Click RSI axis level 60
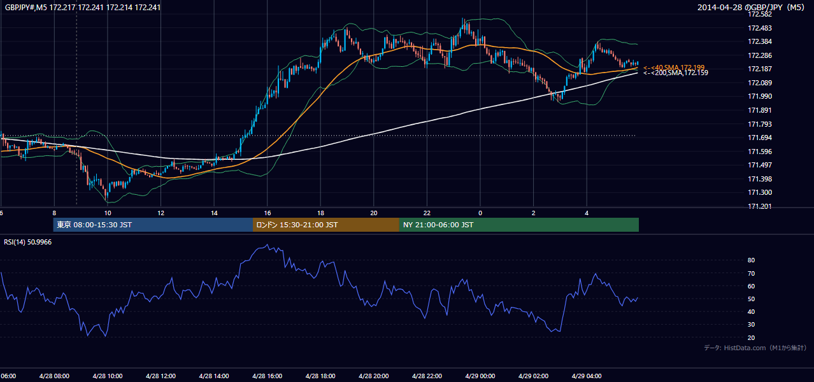The width and height of the screenshot is (814, 382). [752, 286]
